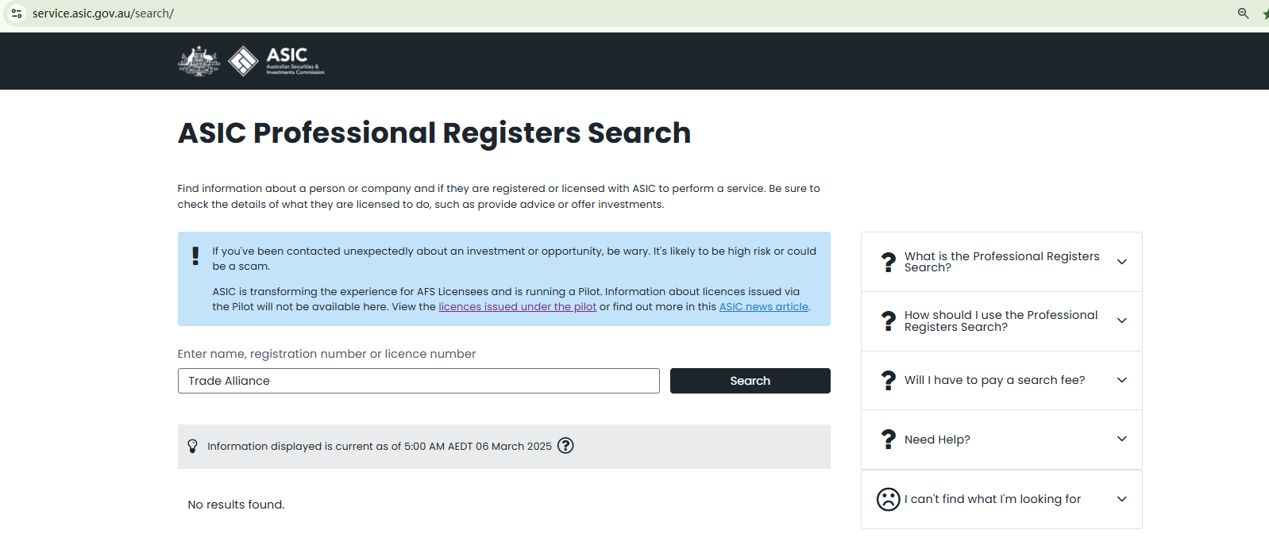This screenshot has height=549, width=1269.
Task: Click question mark icon beside search fee question
Action: point(888,381)
